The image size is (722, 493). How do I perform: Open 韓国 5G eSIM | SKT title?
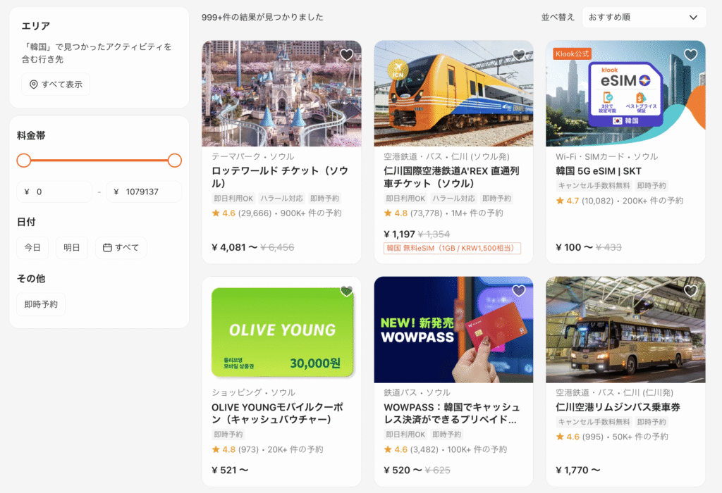598,171
